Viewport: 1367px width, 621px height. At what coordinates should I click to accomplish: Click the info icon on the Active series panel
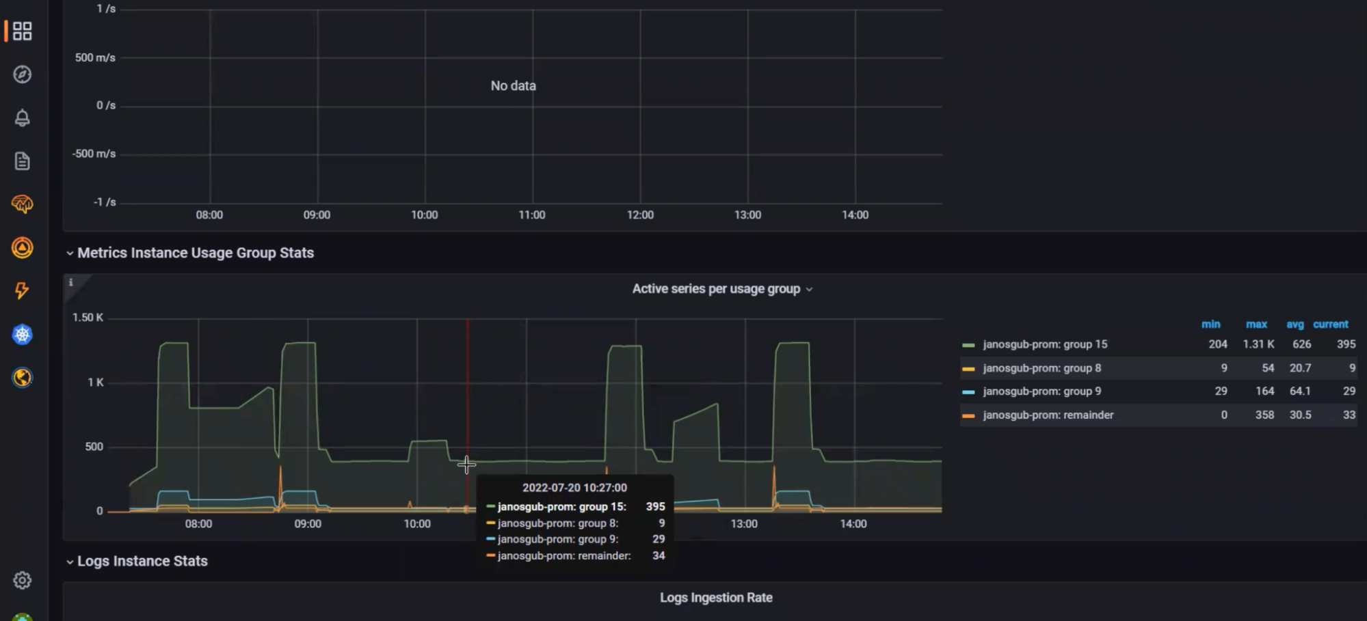pyautogui.click(x=72, y=281)
